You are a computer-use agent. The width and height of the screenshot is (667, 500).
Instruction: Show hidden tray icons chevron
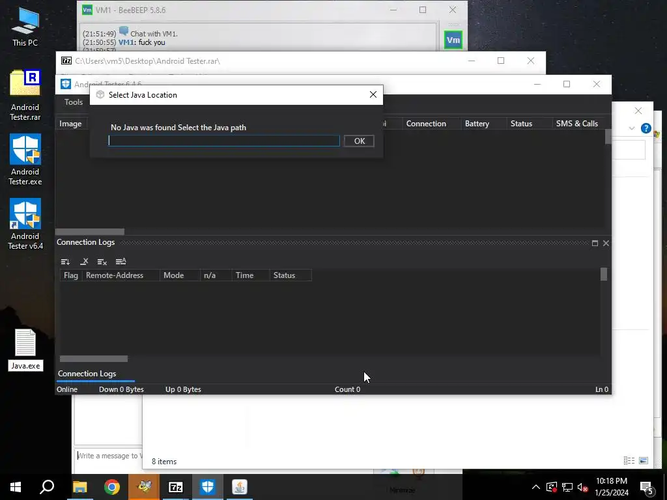pos(536,487)
